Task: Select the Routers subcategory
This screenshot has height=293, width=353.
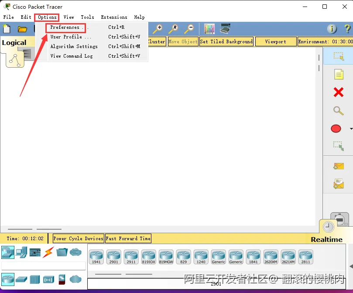Action: [x=8, y=279]
